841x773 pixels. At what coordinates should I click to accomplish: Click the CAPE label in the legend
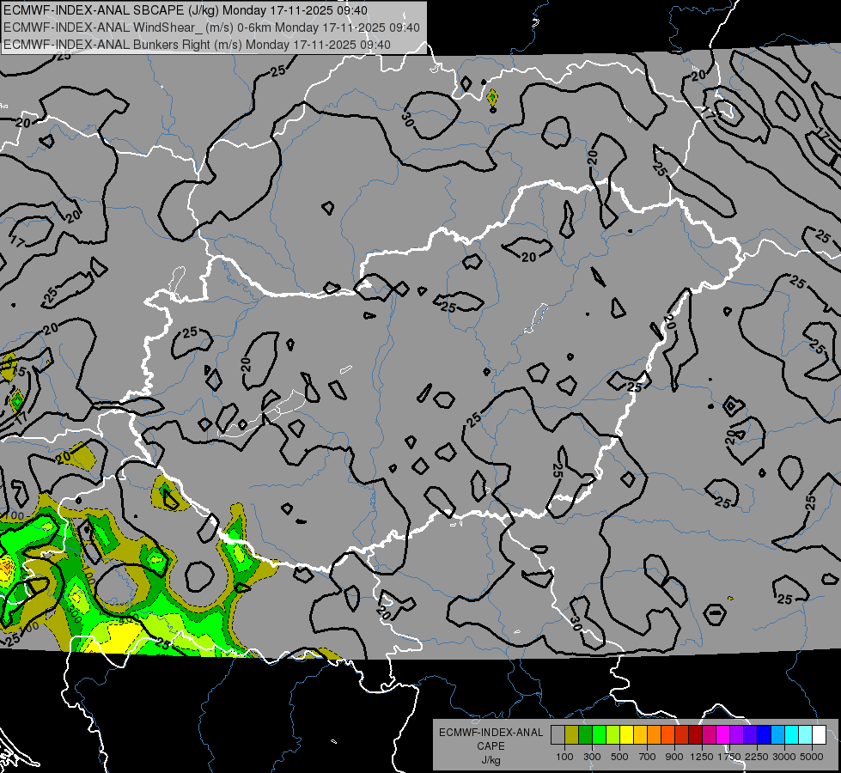pyautogui.click(x=491, y=746)
